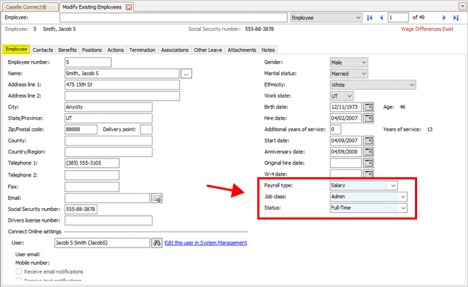Screen dimensions: 468x287
Task: Click the Telephone 1 input field
Action: [92, 164]
